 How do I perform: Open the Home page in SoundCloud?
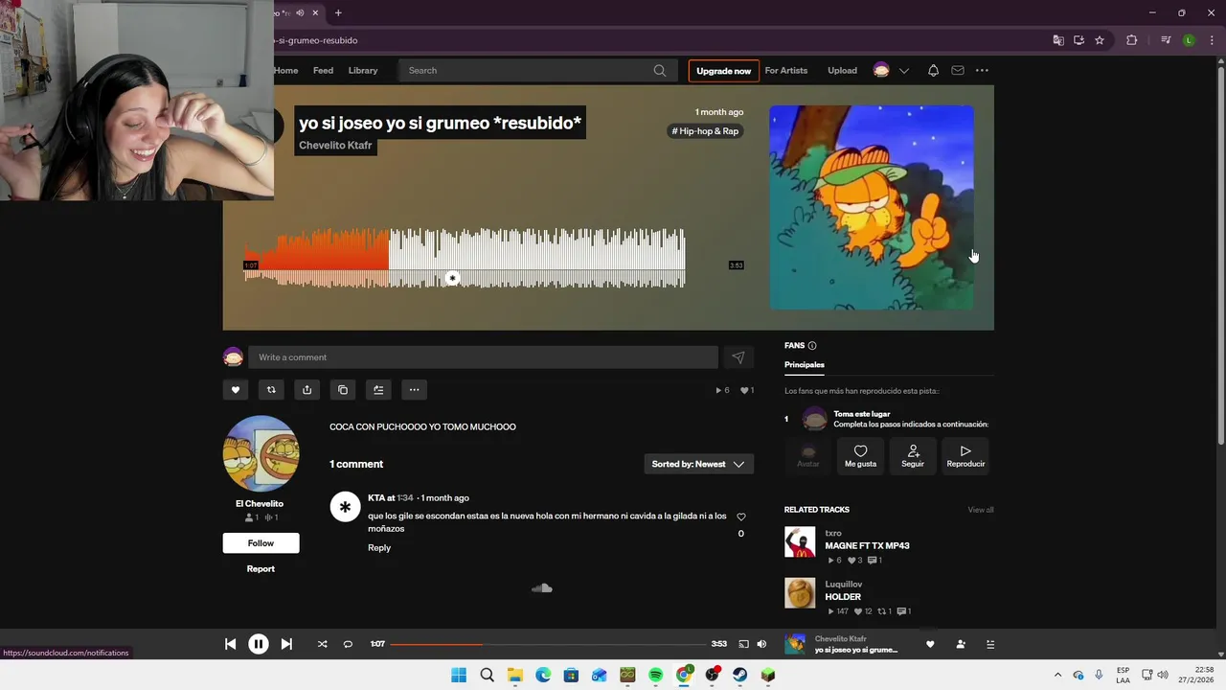[285, 70]
